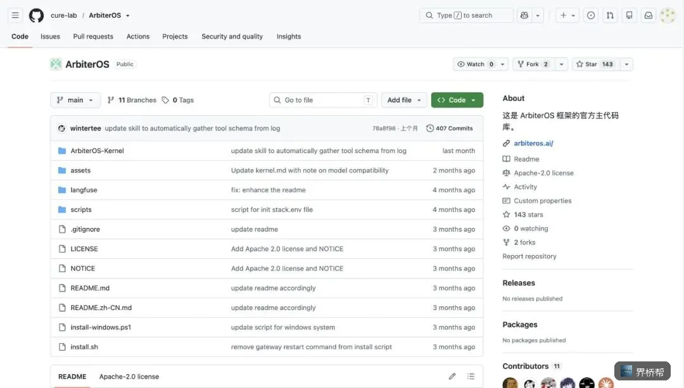Expand the main branch dropdown
The height and width of the screenshot is (388, 684).
click(75, 100)
